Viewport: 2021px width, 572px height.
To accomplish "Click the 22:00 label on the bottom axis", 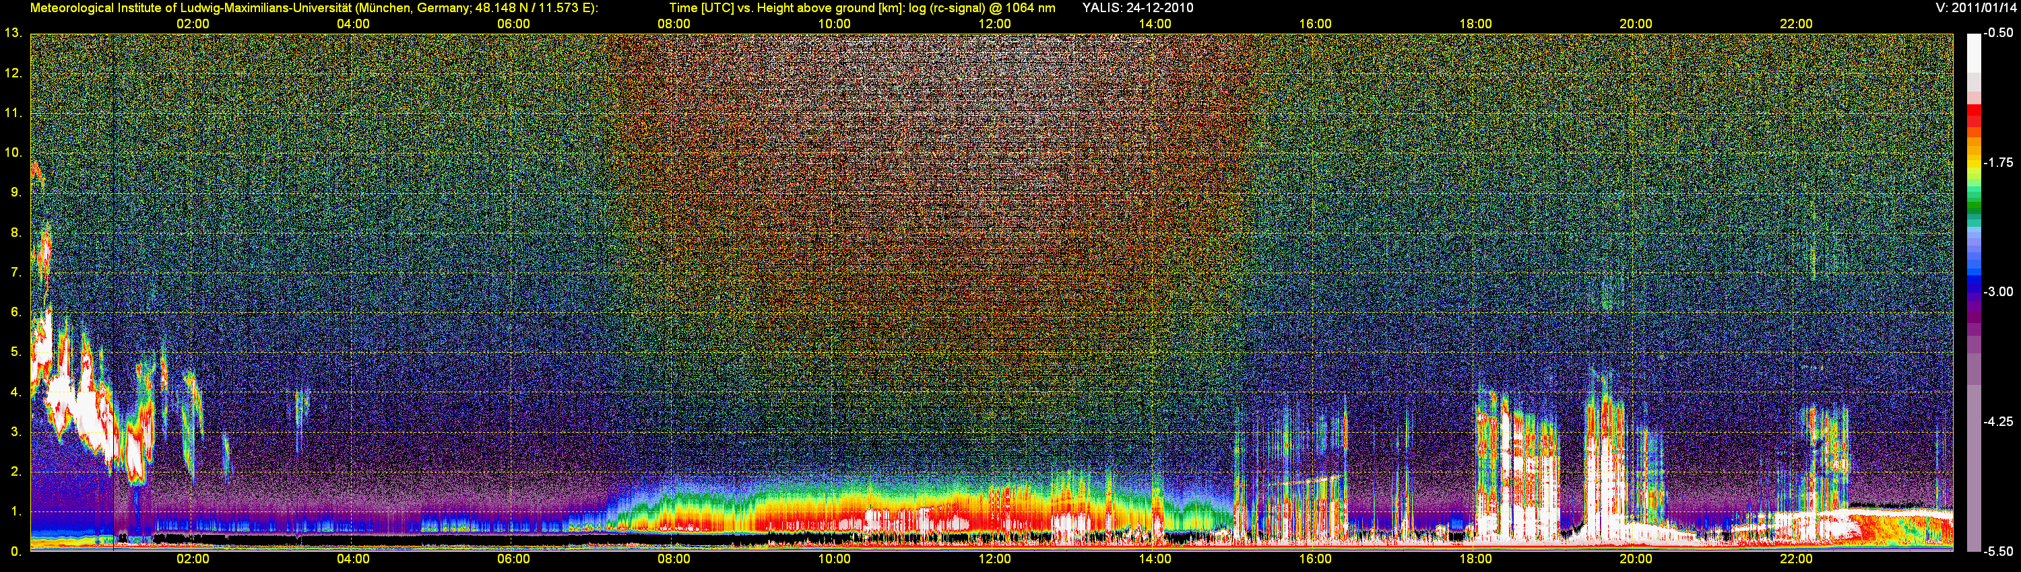I will point(1796,559).
